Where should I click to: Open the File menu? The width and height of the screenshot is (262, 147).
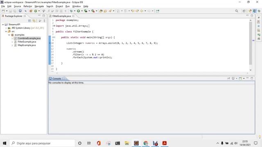3,7
